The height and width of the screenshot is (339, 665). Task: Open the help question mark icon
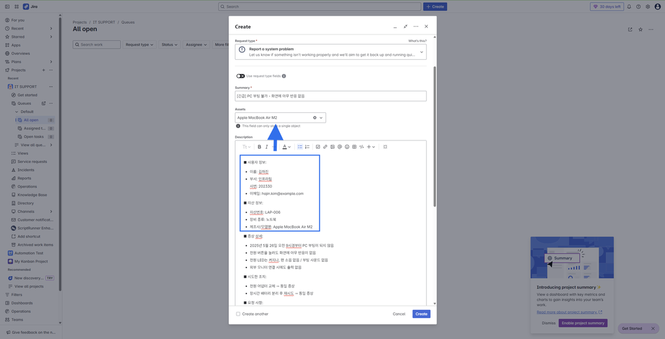pos(638,6)
